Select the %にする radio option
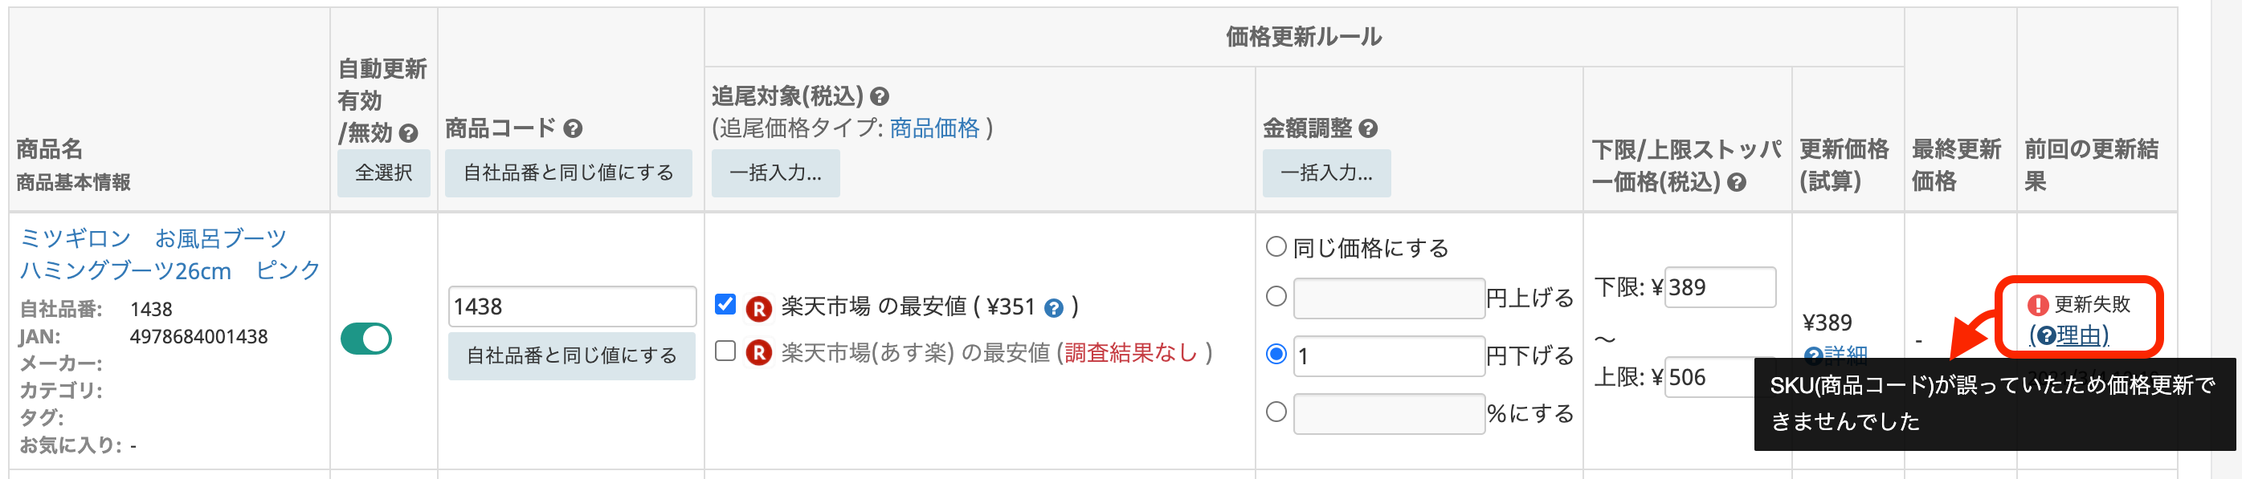Image resolution: width=2242 pixels, height=479 pixels. click(1276, 412)
